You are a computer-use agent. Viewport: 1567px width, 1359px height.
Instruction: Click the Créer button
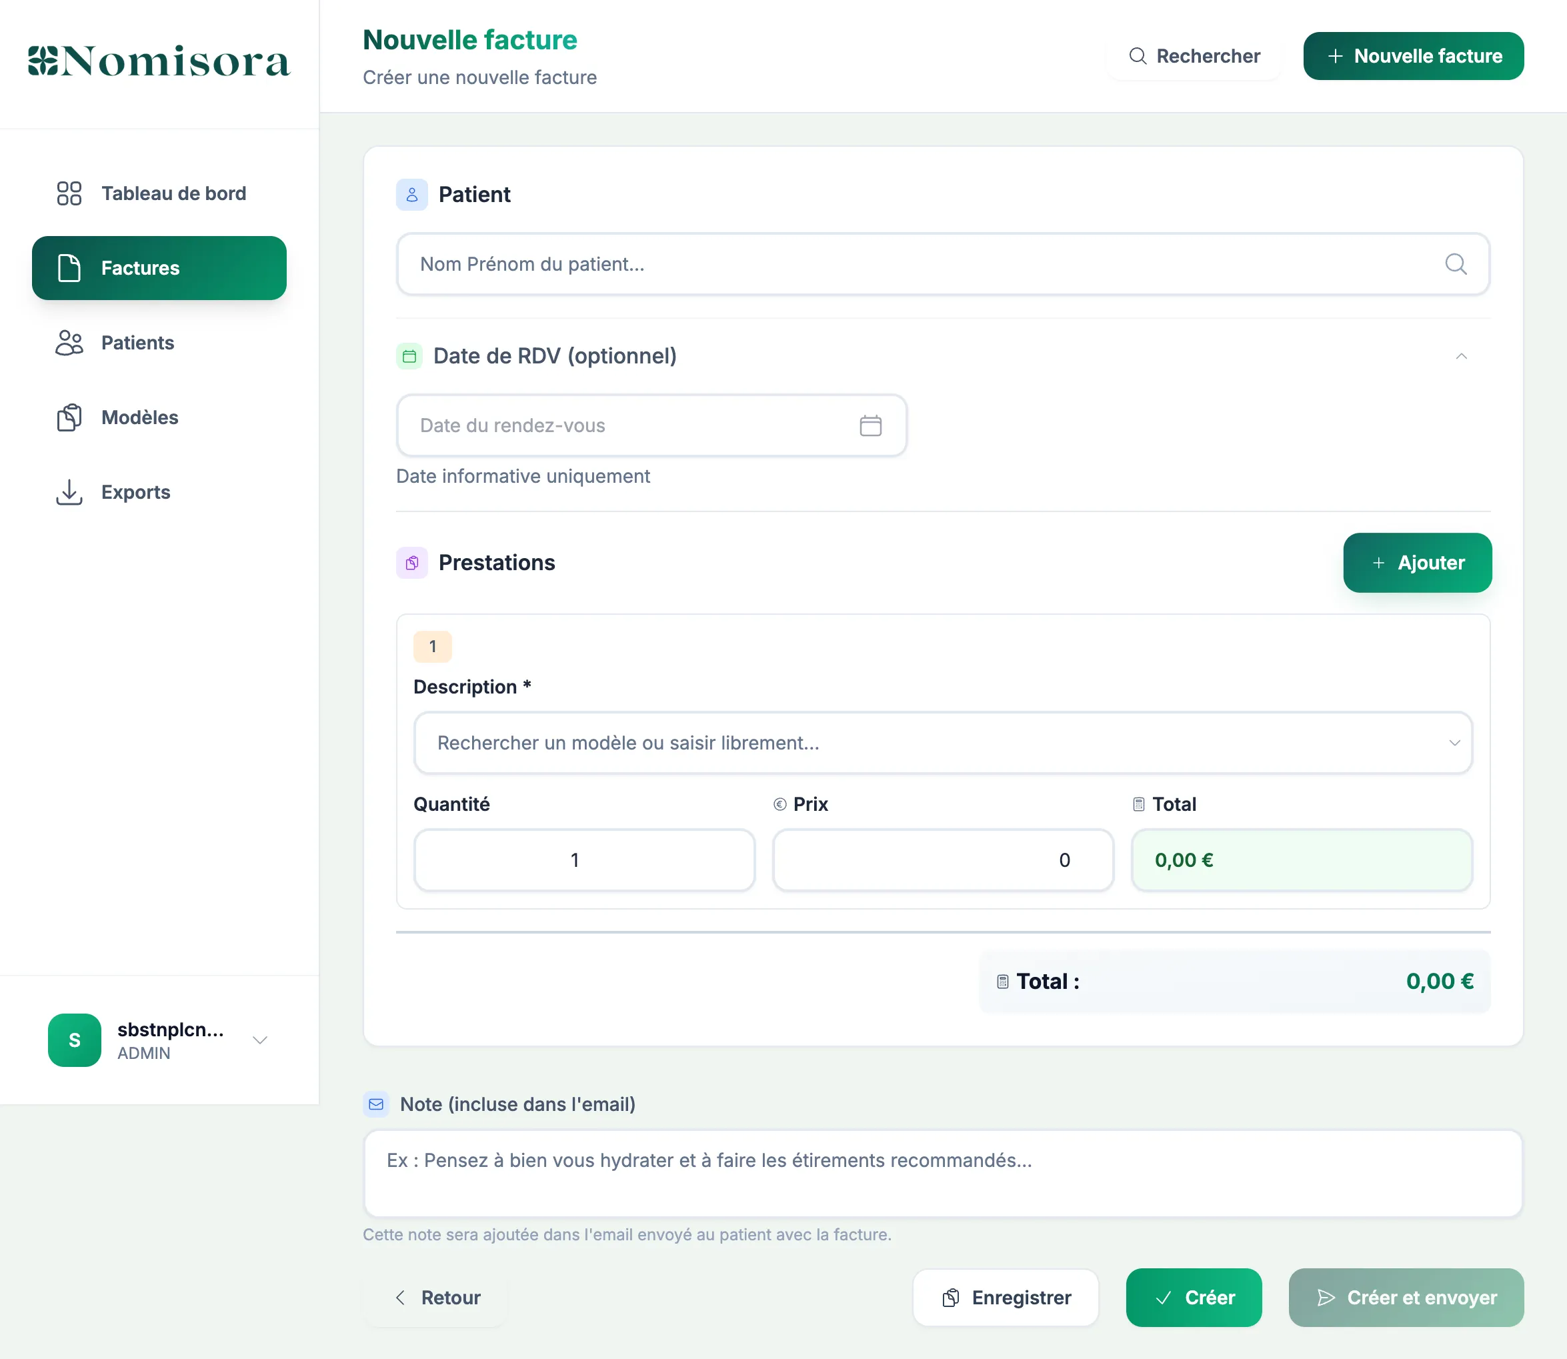click(x=1193, y=1298)
